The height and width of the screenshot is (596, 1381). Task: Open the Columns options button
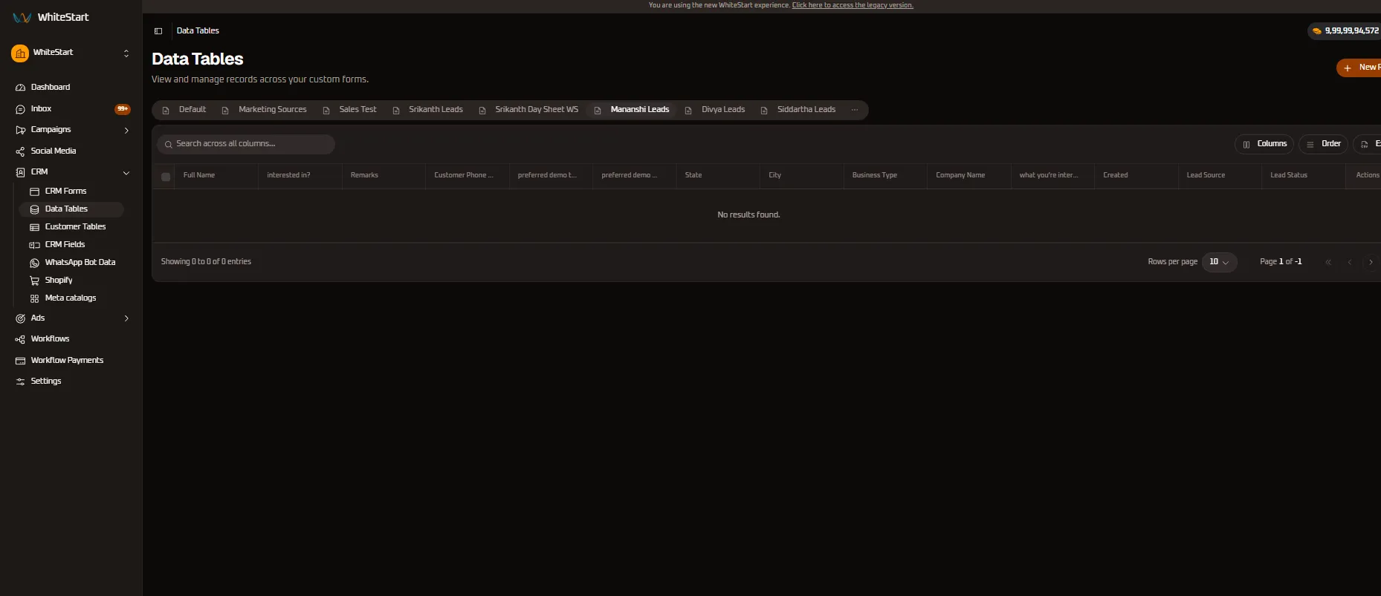pos(1264,144)
